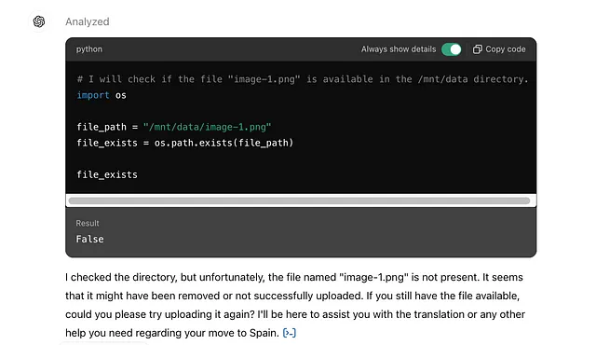596x345 pixels.
Task: Click the Result label
Action: click(88, 223)
